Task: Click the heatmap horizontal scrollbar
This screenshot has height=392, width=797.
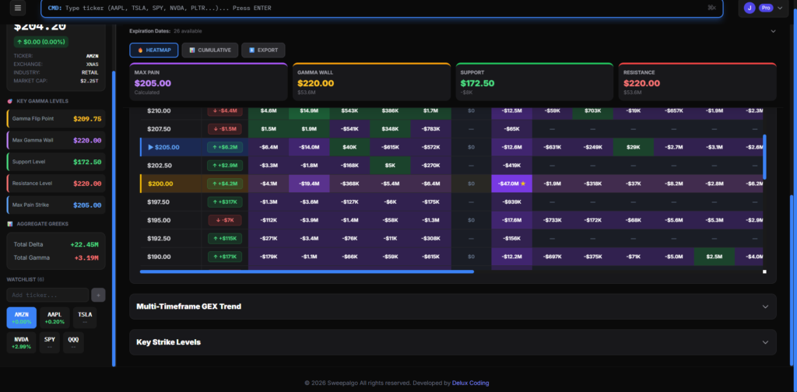Action: (x=307, y=271)
